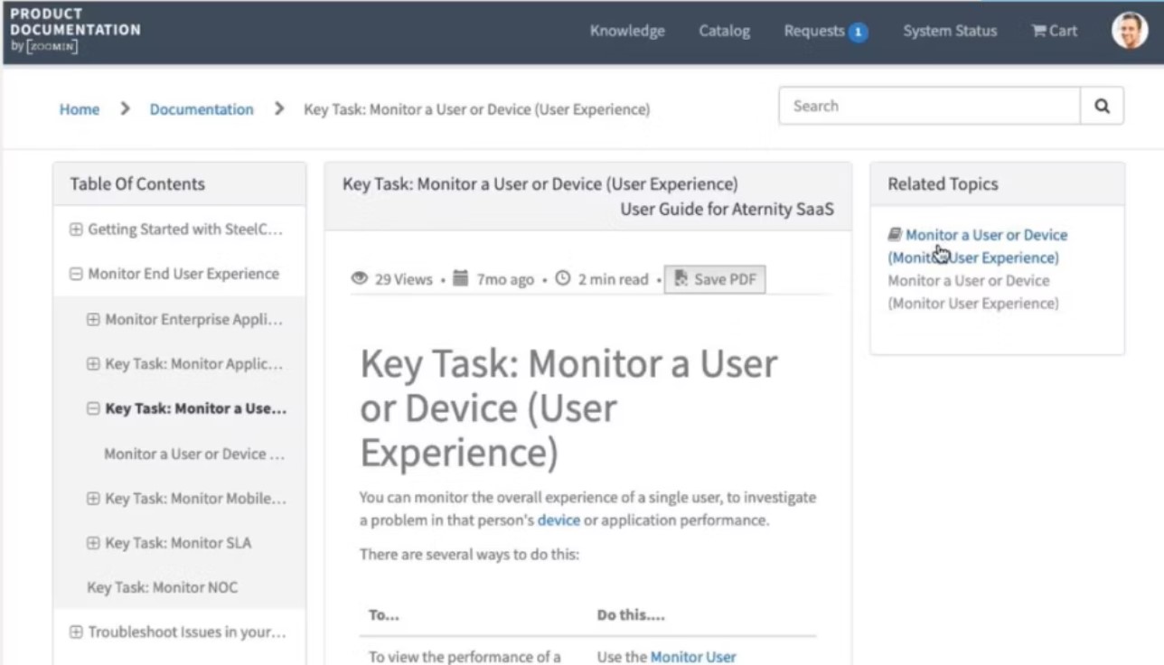Viewport: 1164px width, 665px height.
Task: Expand Troubleshoot Issues in your… section
Action: coord(76,632)
